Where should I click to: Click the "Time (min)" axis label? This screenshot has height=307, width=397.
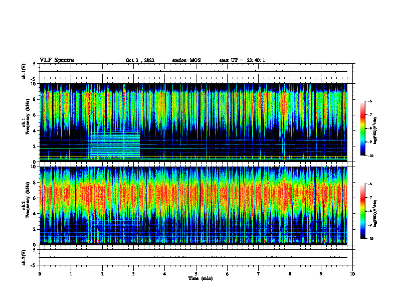coord(201,278)
